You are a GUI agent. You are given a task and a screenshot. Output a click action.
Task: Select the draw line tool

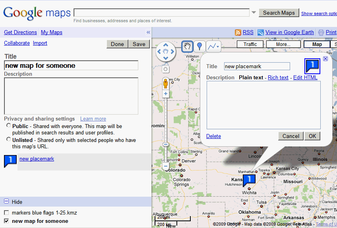pyautogui.click(x=212, y=46)
